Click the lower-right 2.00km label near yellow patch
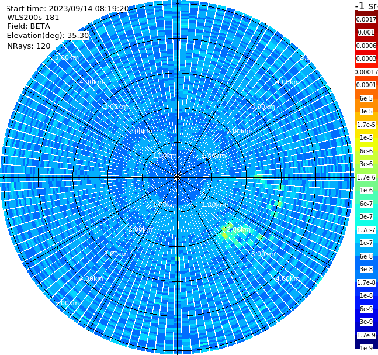This screenshot has height=355, width=378. 238,229
